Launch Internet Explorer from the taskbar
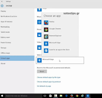 pyautogui.click(x=82, y=96)
